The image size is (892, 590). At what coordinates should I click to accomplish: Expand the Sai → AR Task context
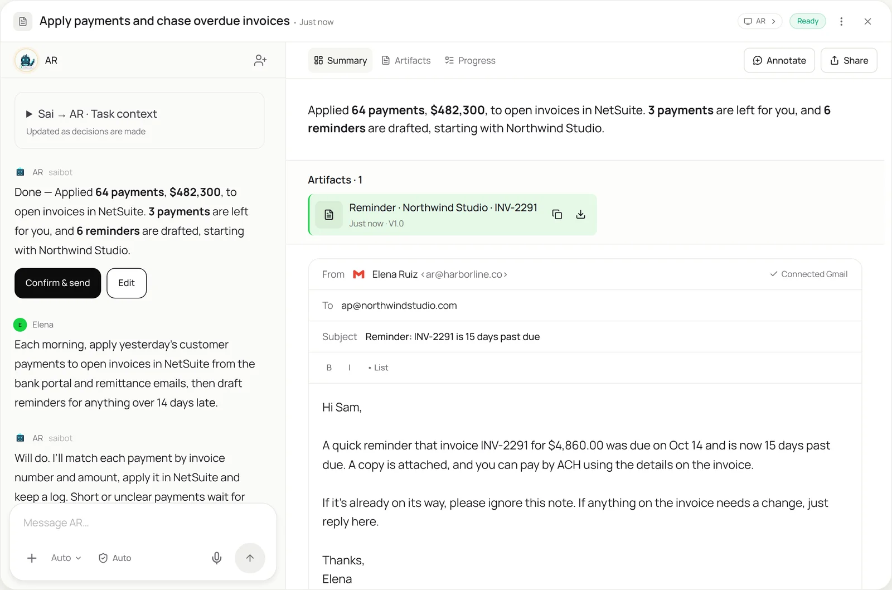(x=139, y=121)
